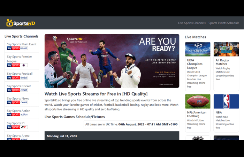Click 'Watch NFL Live Streaming online free' text

coord(196,124)
